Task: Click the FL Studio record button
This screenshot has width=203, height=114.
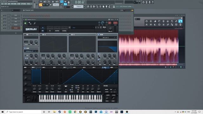Action: (51, 5)
